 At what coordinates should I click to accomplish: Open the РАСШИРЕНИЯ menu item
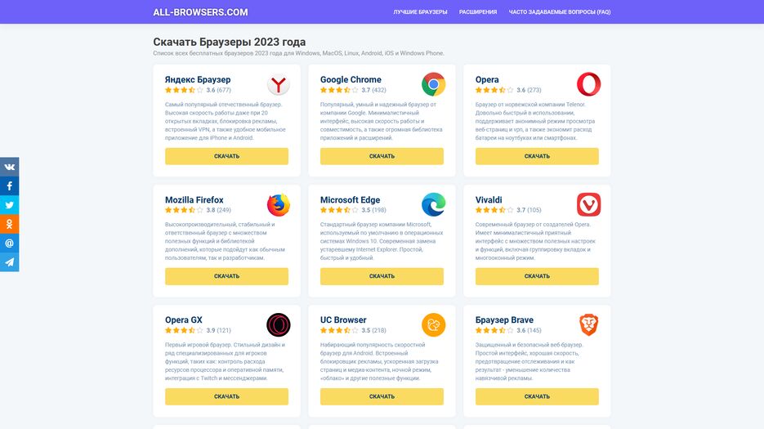(x=478, y=11)
